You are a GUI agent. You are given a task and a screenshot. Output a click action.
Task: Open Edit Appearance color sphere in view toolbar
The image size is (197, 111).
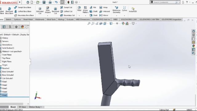(123, 23)
